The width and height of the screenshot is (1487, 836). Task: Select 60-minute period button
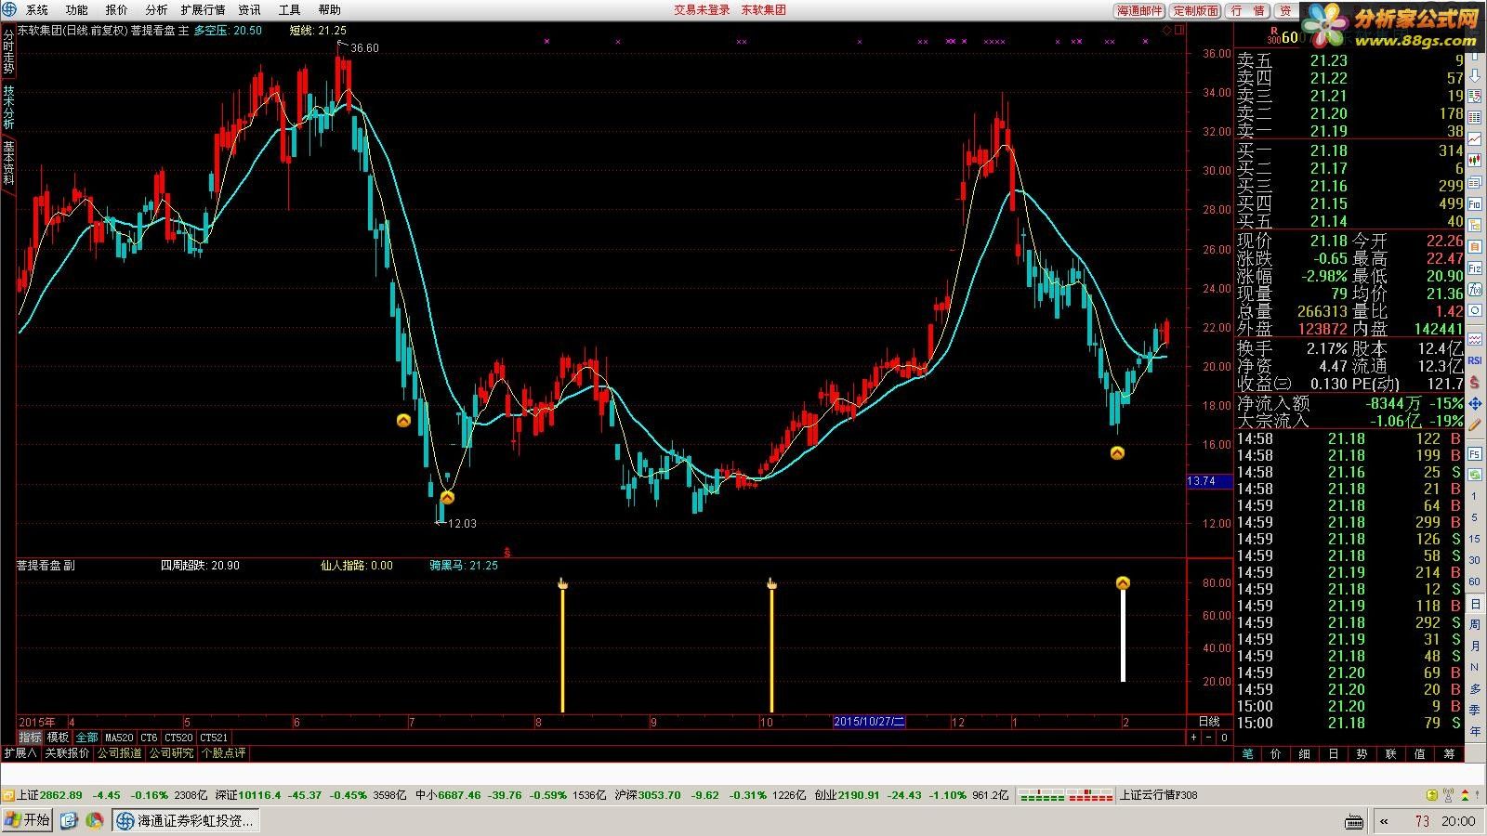[x=1475, y=581]
